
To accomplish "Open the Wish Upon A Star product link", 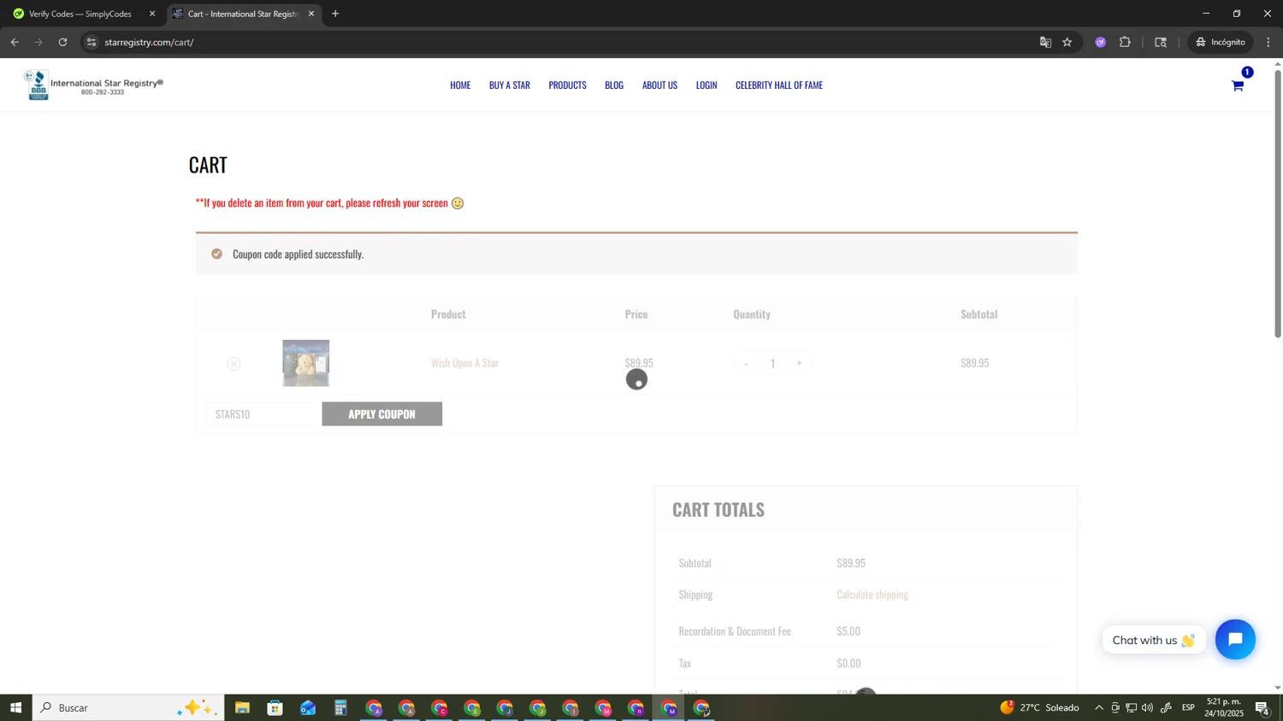I will pyautogui.click(x=464, y=363).
